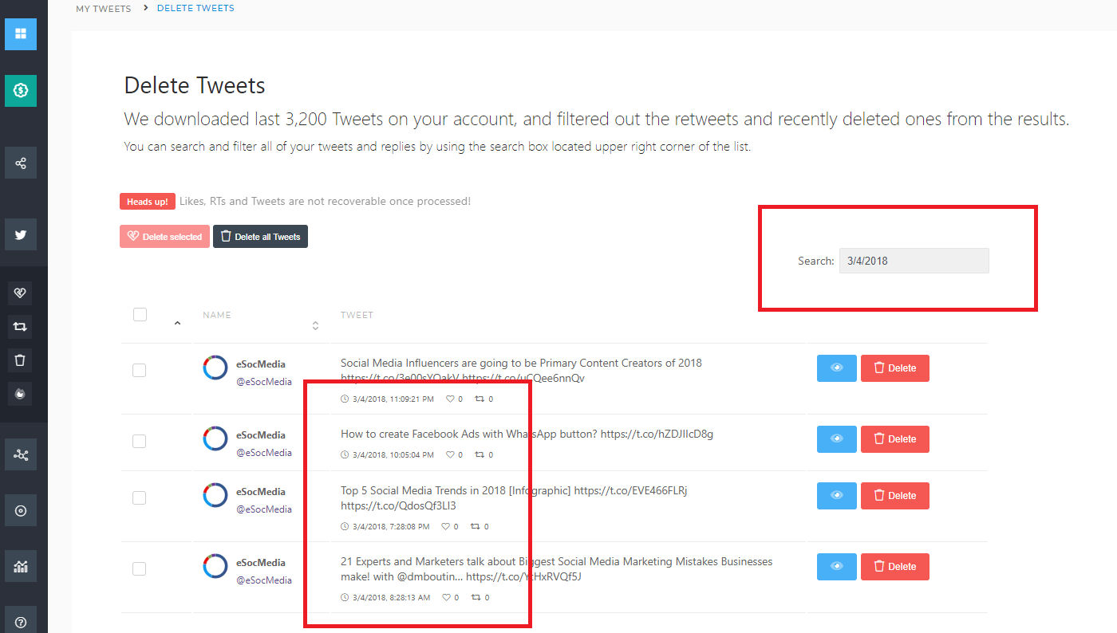Click eSocMedia avatar in Top 5 Trends row
This screenshot has width=1117, height=633.
click(215, 496)
